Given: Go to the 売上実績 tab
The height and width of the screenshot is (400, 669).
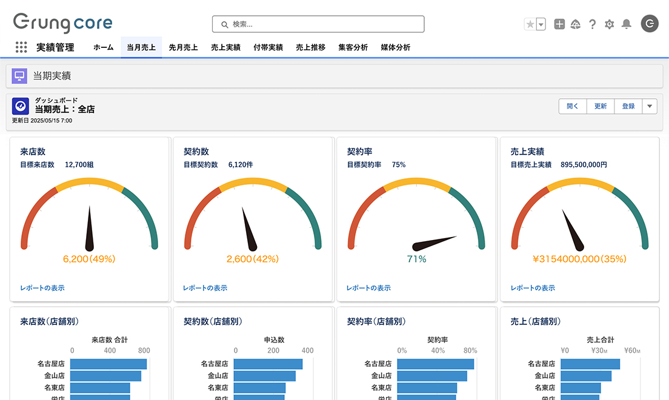Looking at the screenshot, I should click(225, 47).
